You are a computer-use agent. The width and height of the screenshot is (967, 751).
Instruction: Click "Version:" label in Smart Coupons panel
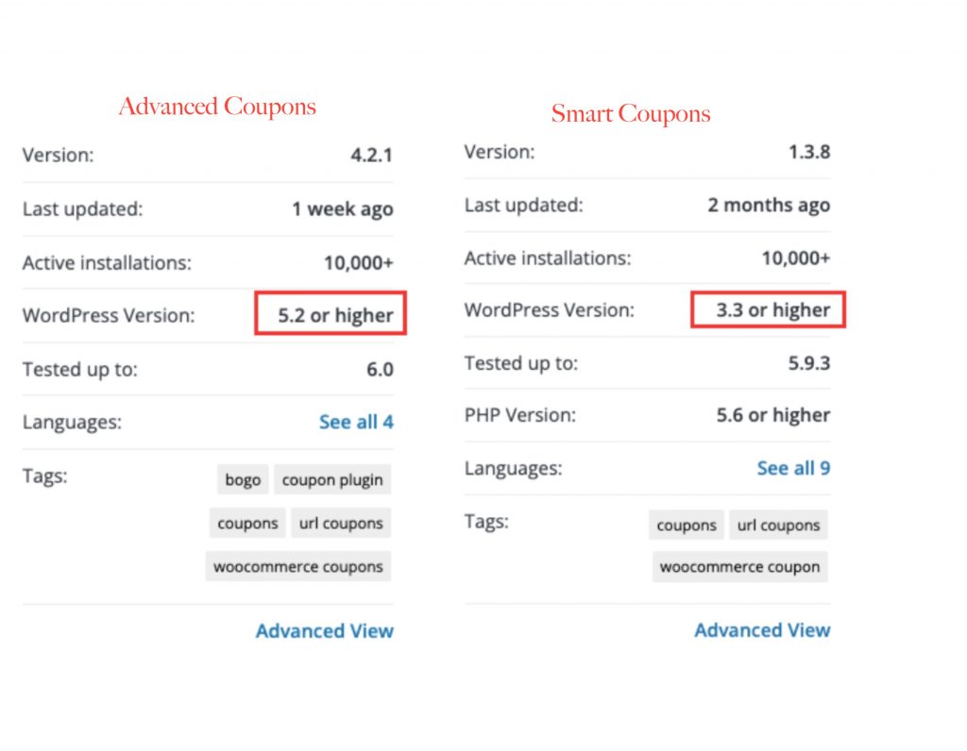coord(500,152)
